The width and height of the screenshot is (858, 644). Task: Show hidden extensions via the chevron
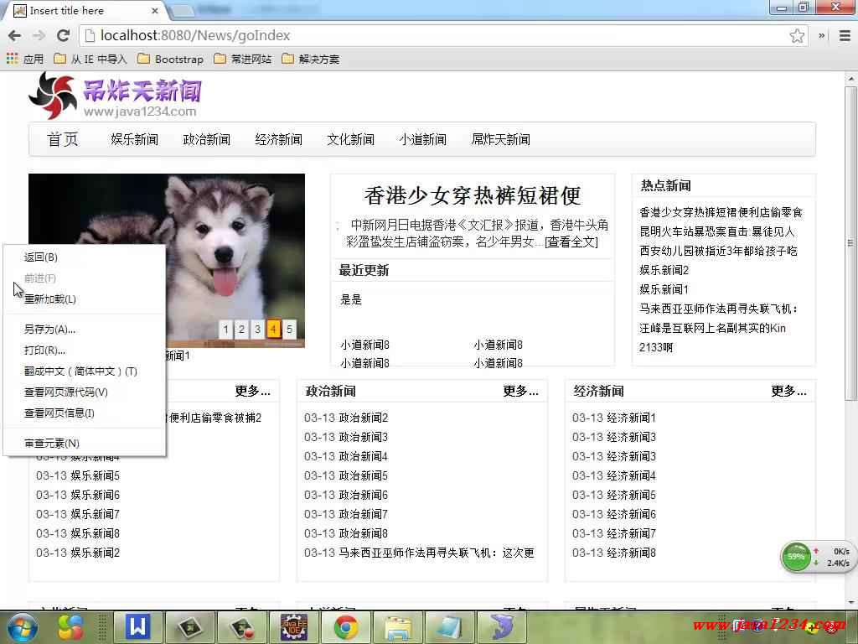(821, 35)
